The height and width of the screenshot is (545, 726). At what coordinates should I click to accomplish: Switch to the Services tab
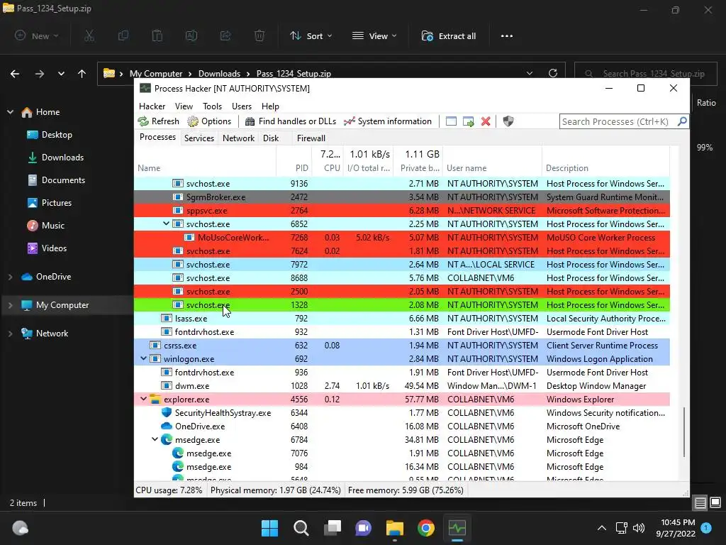click(199, 138)
